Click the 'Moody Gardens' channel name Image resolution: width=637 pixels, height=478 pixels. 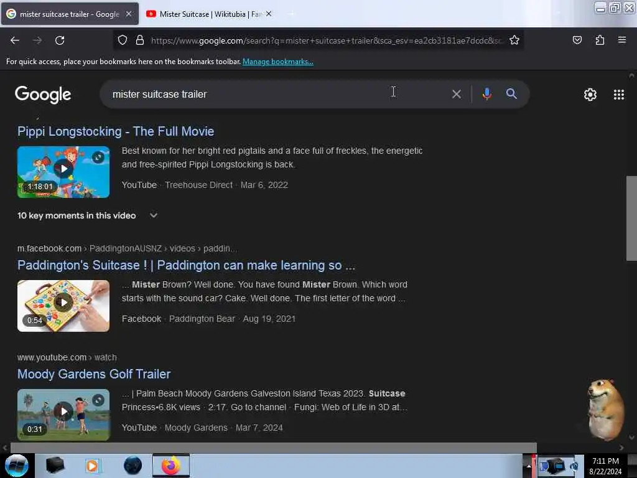tap(196, 428)
